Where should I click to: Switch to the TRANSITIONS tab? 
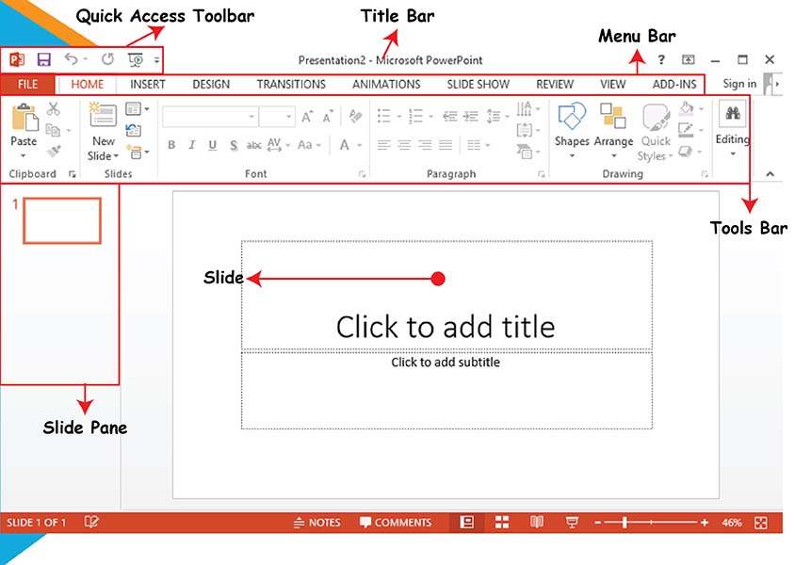click(291, 84)
